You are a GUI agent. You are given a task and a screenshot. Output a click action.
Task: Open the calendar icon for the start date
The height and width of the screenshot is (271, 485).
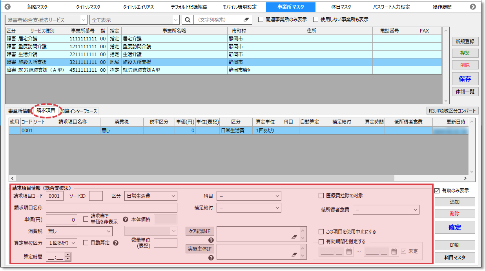click(348, 251)
